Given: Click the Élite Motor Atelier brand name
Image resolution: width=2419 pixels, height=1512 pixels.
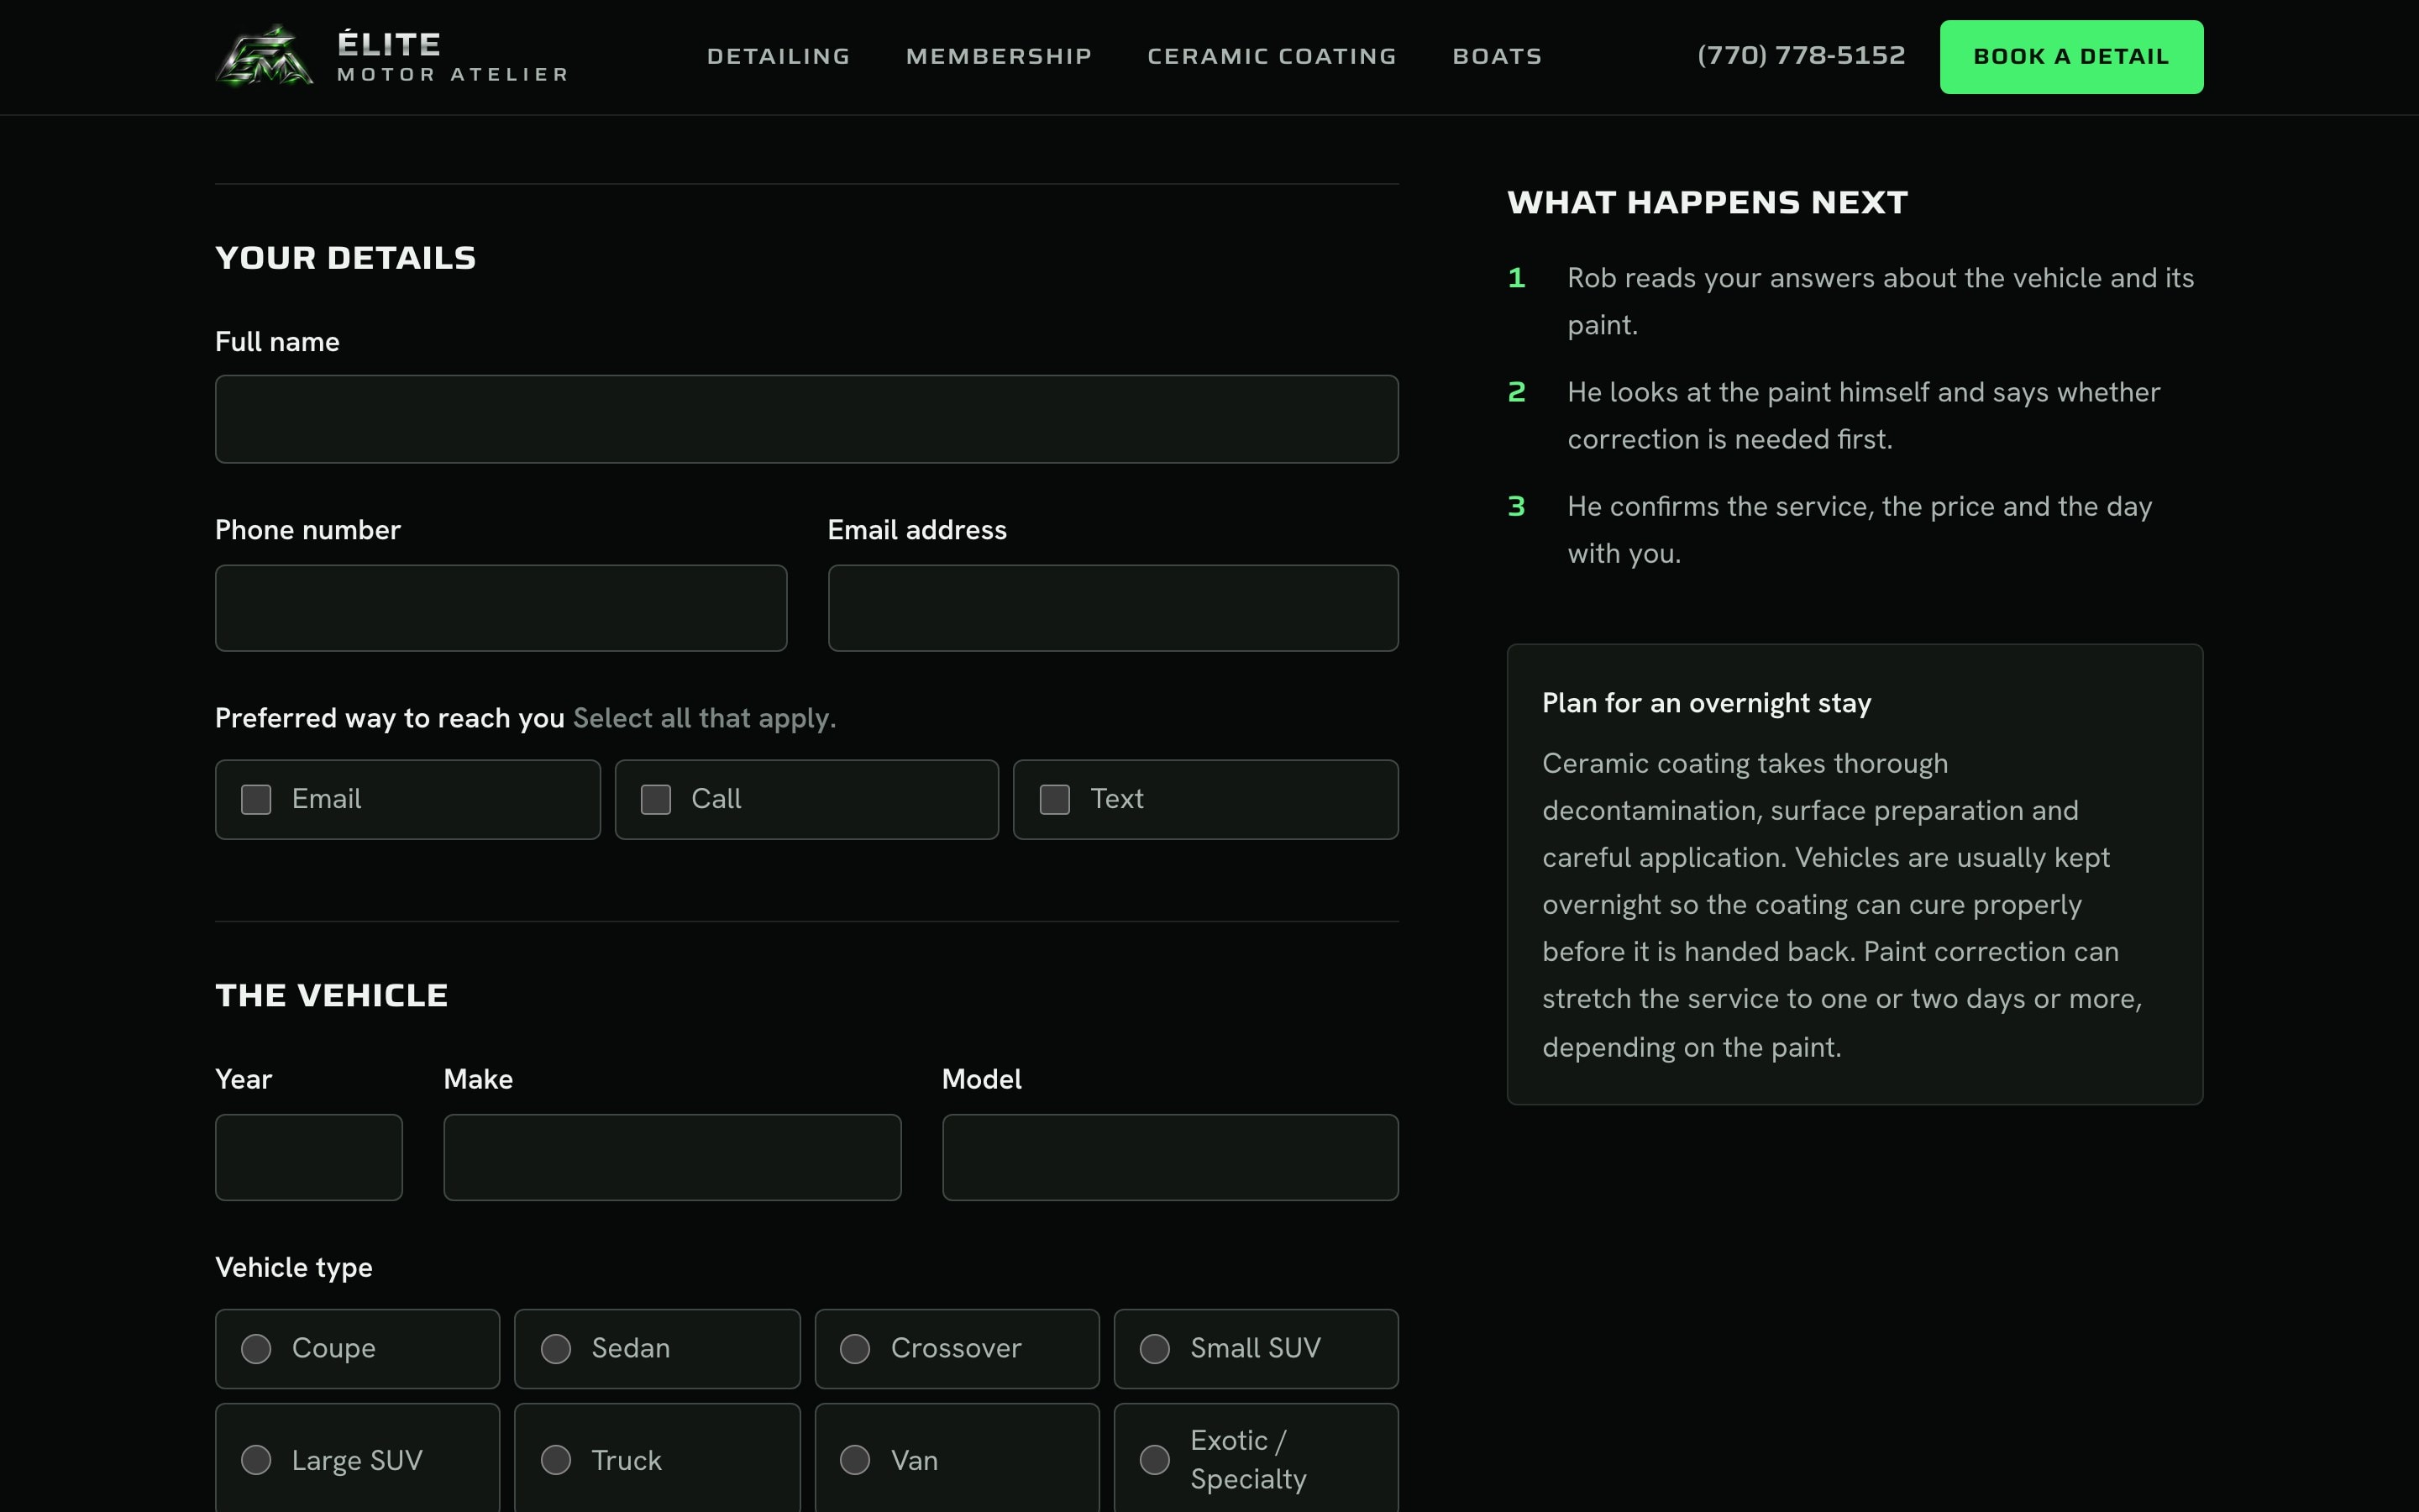Looking at the screenshot, I should [x=453, y=57].
